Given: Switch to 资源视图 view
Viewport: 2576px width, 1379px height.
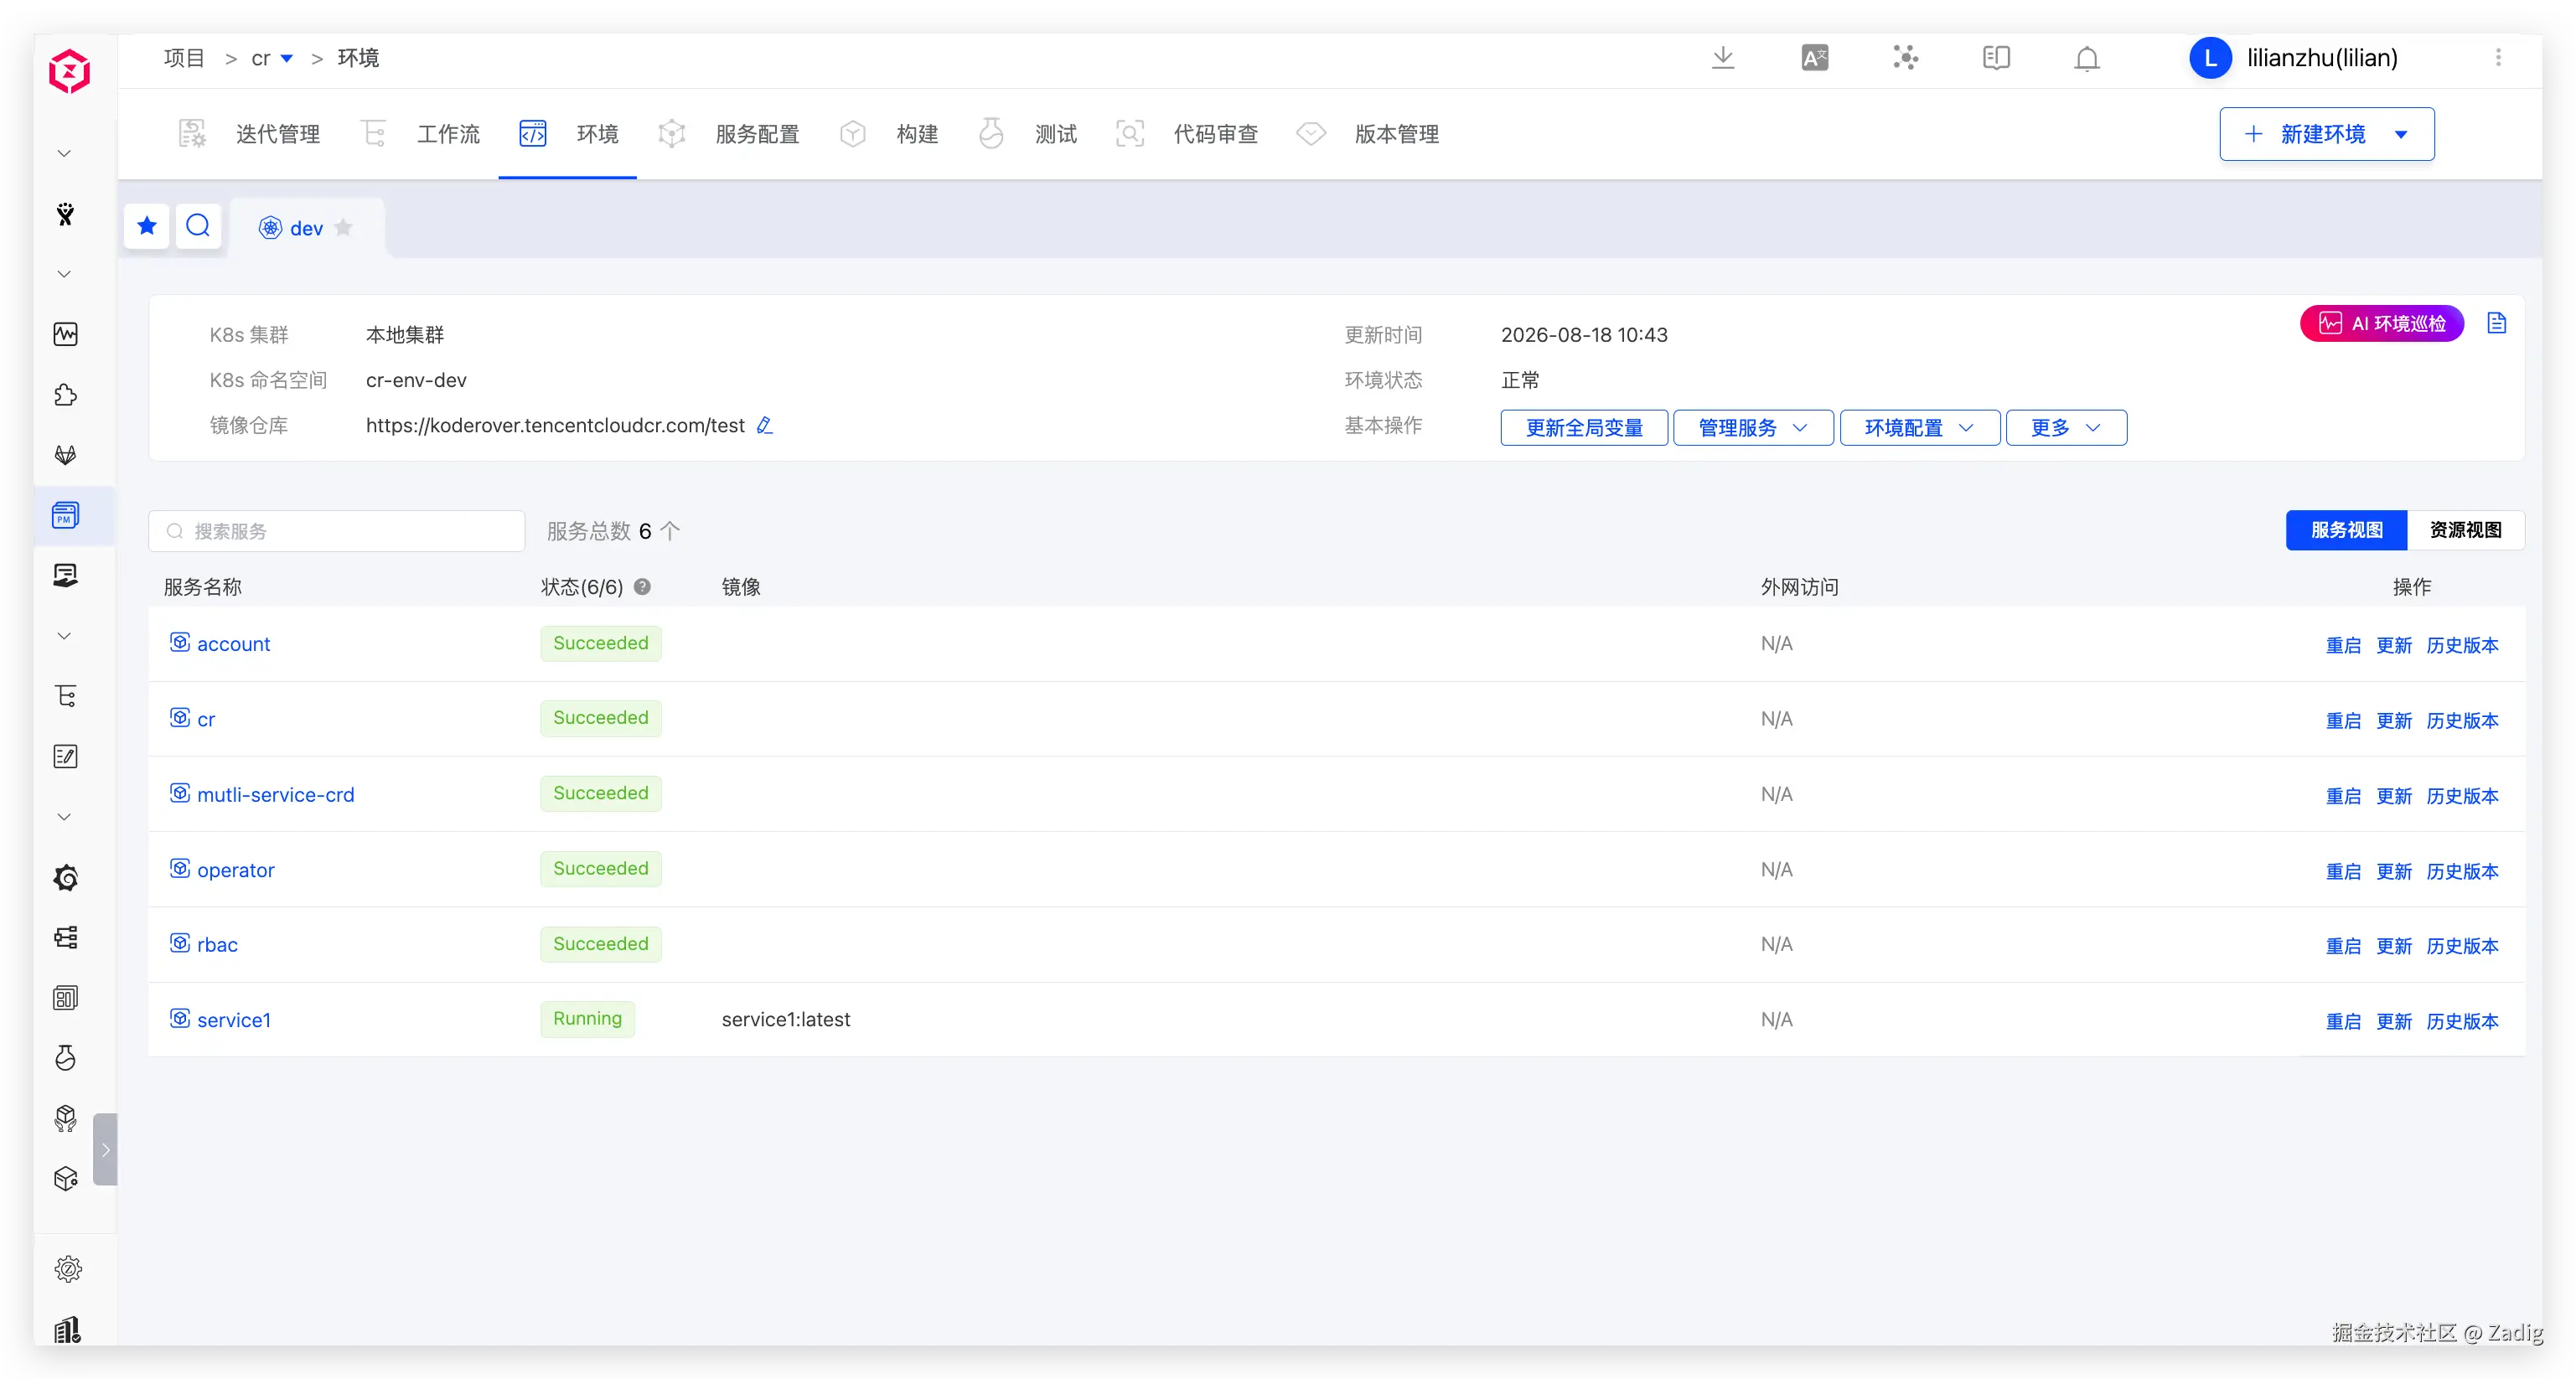Looking at the screenshot, I should pos(2466,530).
